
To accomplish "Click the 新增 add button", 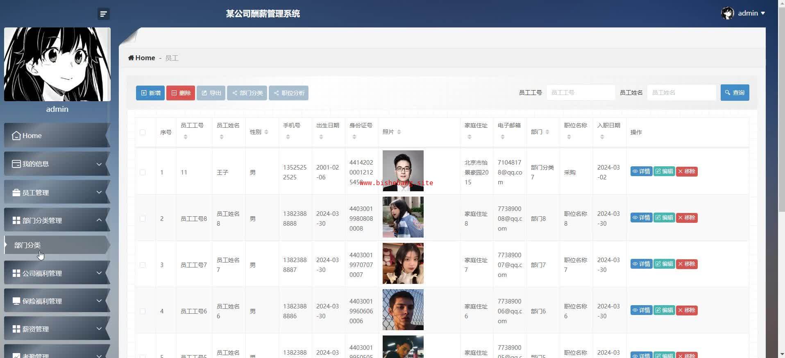I will pos(150,93).
